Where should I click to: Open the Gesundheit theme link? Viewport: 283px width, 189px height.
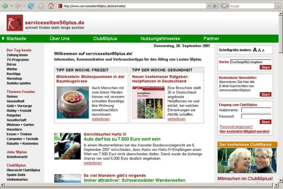click(16, 101)
